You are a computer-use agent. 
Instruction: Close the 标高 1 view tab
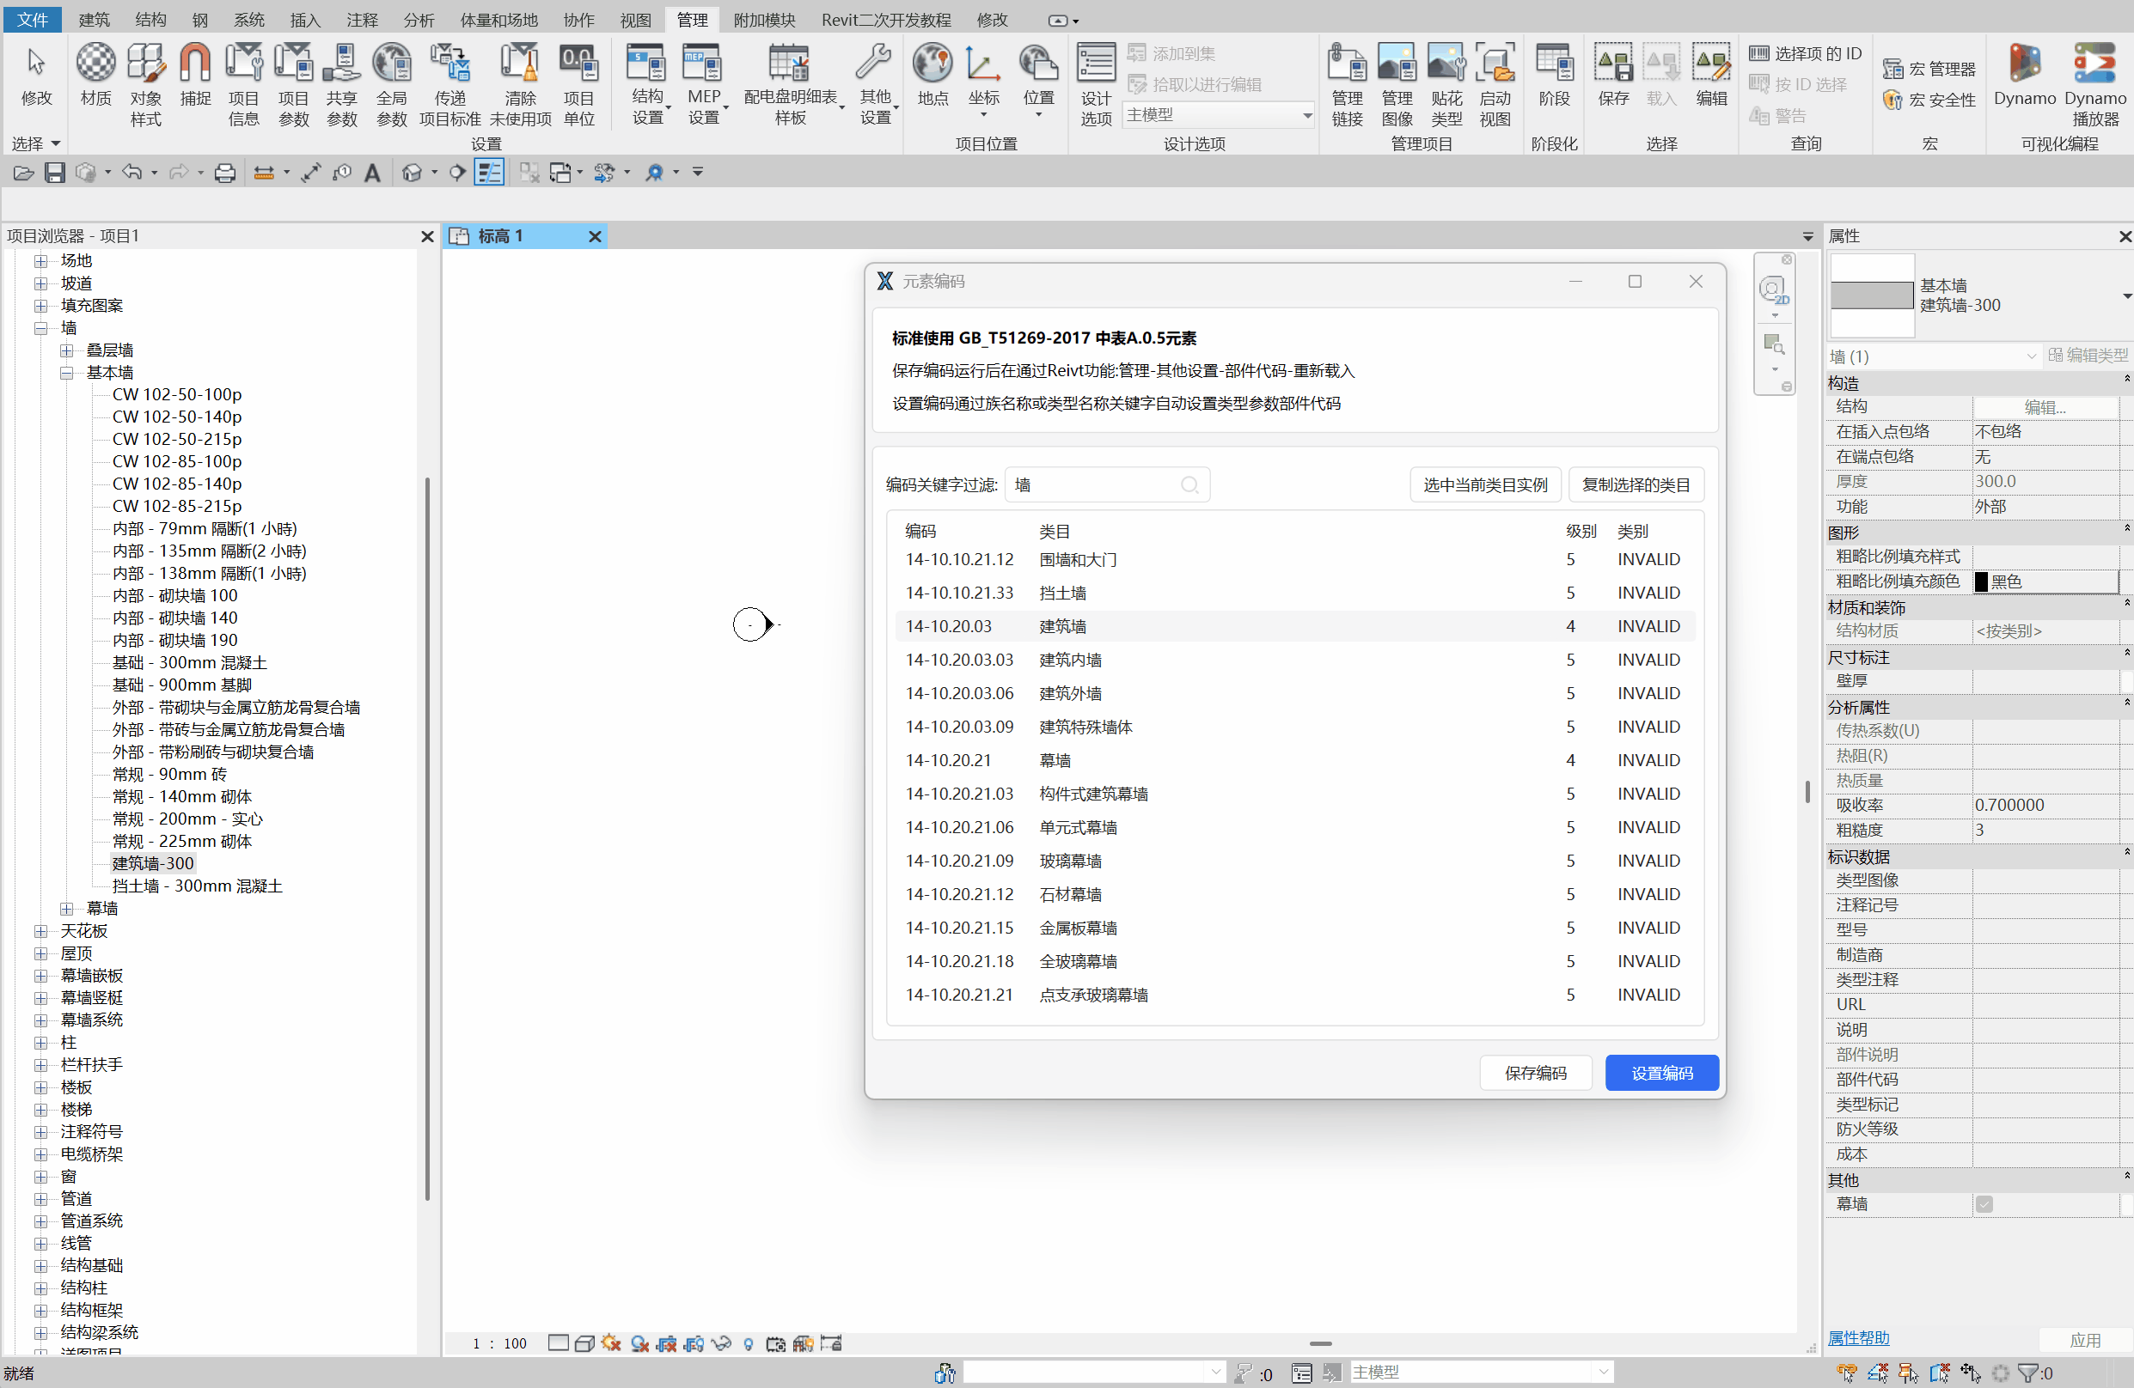[595, 235]
